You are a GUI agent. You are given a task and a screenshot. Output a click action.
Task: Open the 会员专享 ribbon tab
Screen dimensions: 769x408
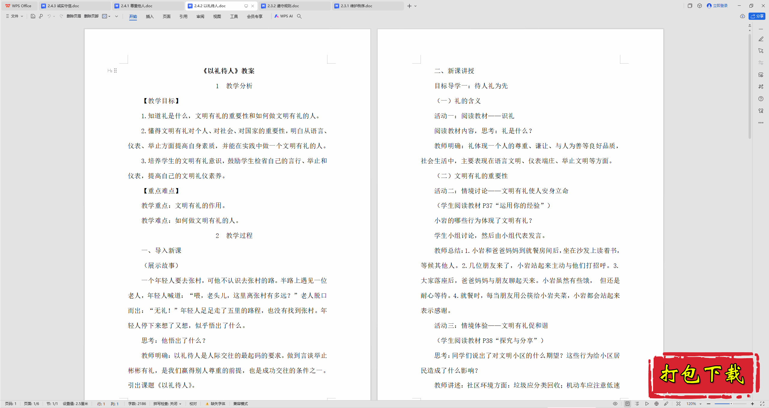pos(255,16)
